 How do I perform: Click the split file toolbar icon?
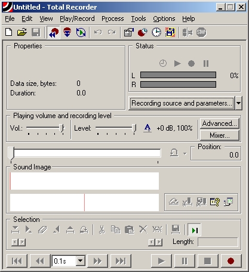point(187,32)
